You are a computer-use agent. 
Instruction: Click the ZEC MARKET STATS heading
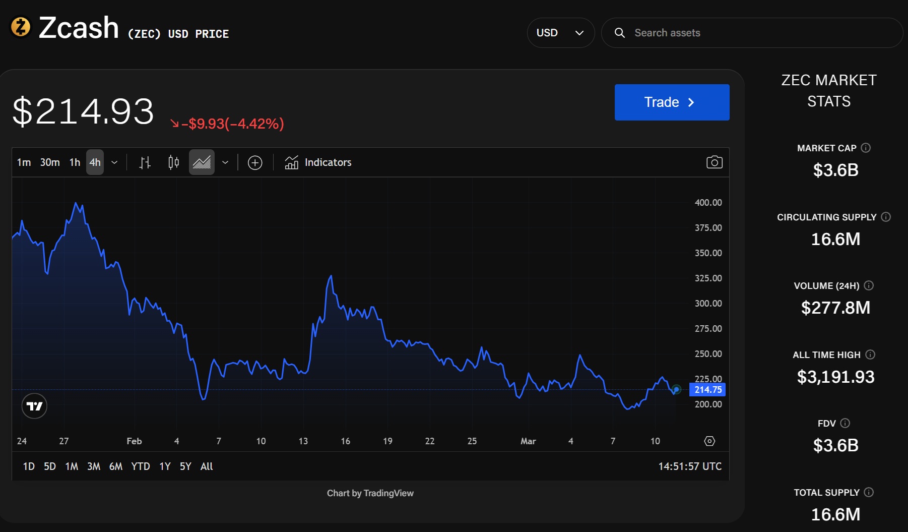click(829, 91)
